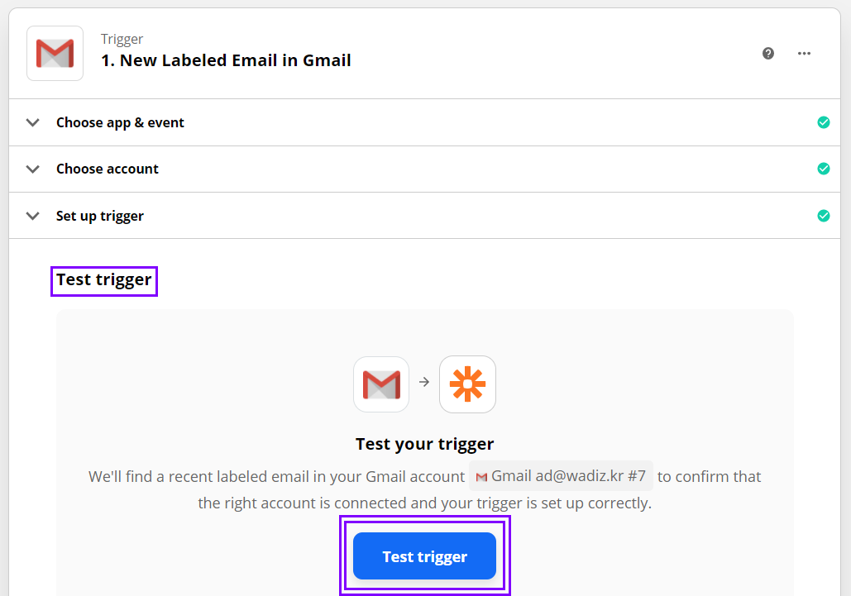Click green checkmark beside Choose account
Screen dimensions: 851x596
[824, 169]
